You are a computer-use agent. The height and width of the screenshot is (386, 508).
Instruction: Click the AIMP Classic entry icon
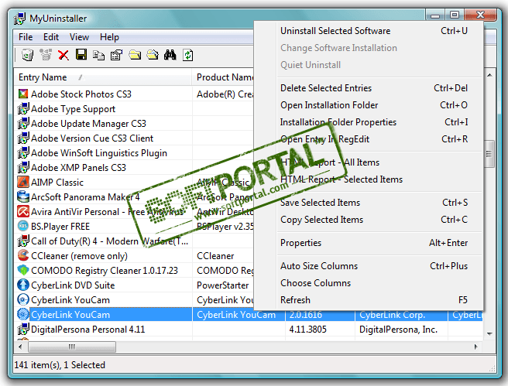click(23, 182)
